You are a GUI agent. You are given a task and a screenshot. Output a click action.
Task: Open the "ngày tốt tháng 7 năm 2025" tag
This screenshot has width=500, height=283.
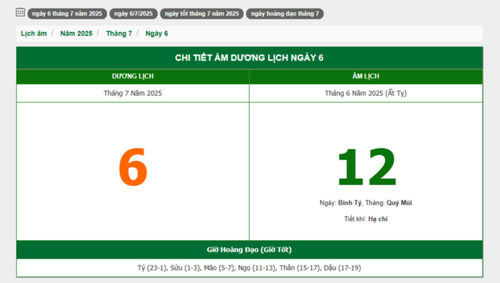click(201, 13)
